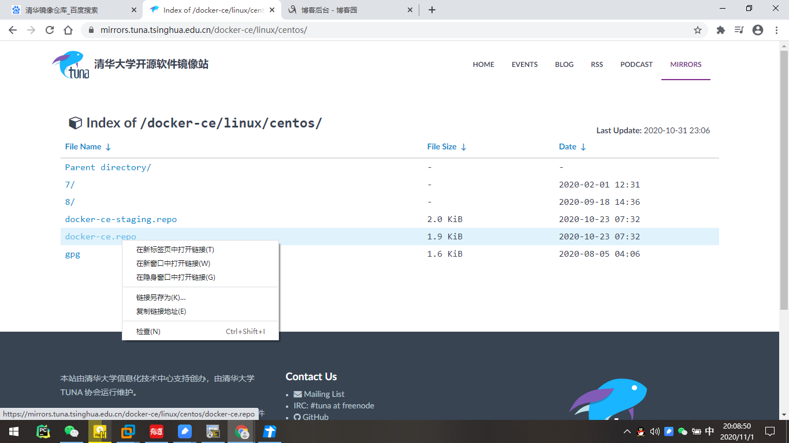This screenshot has width=789, height=443.
Task: Show hidden system tray icons
Action: [x=627, y=431]
